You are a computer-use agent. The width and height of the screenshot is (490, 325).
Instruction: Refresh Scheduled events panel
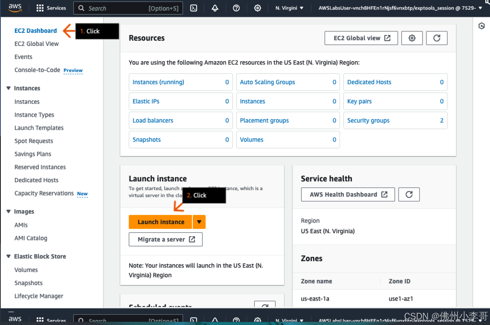pyautogui.click(x=265, y=305)
